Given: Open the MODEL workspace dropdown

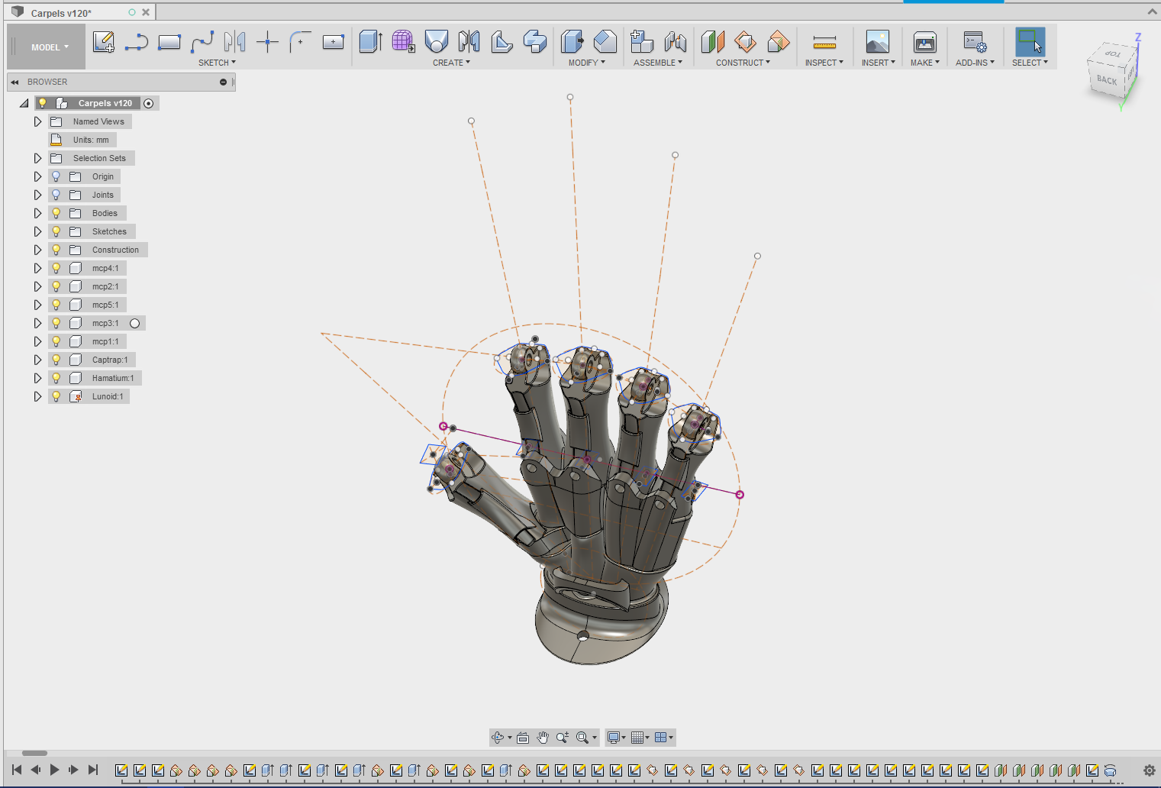Looking at the screenshot, I should [49, 47].
